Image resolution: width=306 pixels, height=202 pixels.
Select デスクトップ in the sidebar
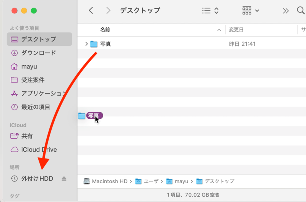point(39,39)
